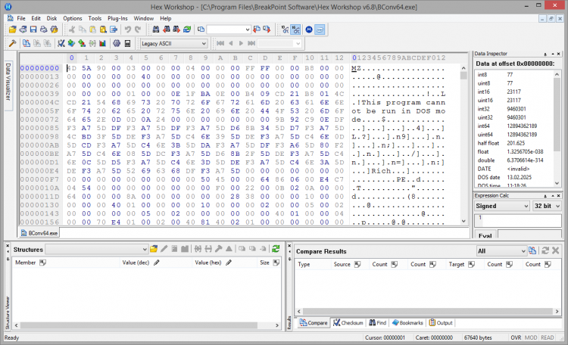568x345 pixels.
Task: Click the Eval button
Action: click(x=485, y=235)
